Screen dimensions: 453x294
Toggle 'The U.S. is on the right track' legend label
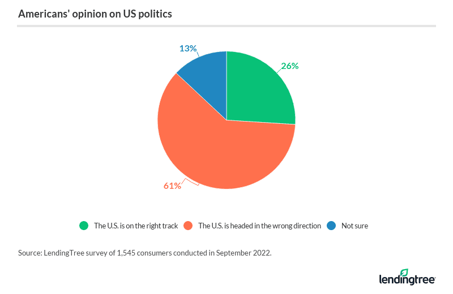[x=136, y=226]
